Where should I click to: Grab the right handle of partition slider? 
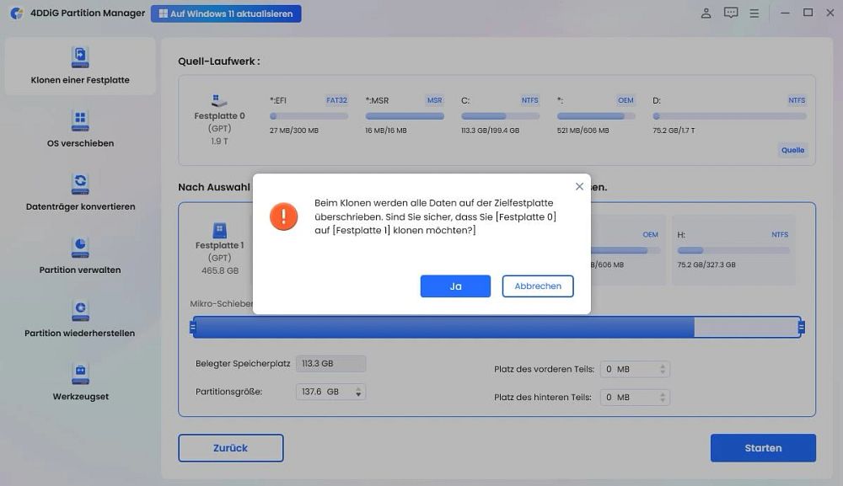[x=801, y=327]
